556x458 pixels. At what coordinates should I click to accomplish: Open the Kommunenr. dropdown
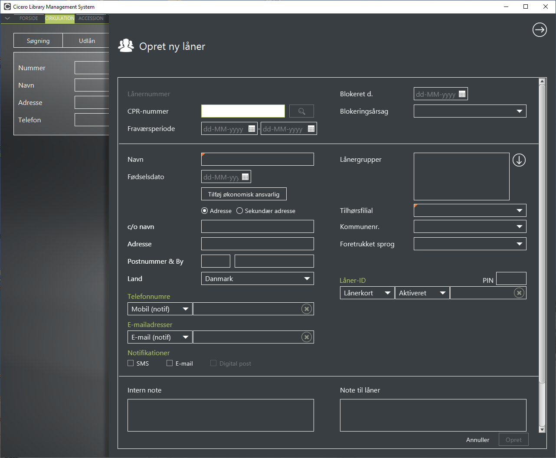[x=470, y=227]
